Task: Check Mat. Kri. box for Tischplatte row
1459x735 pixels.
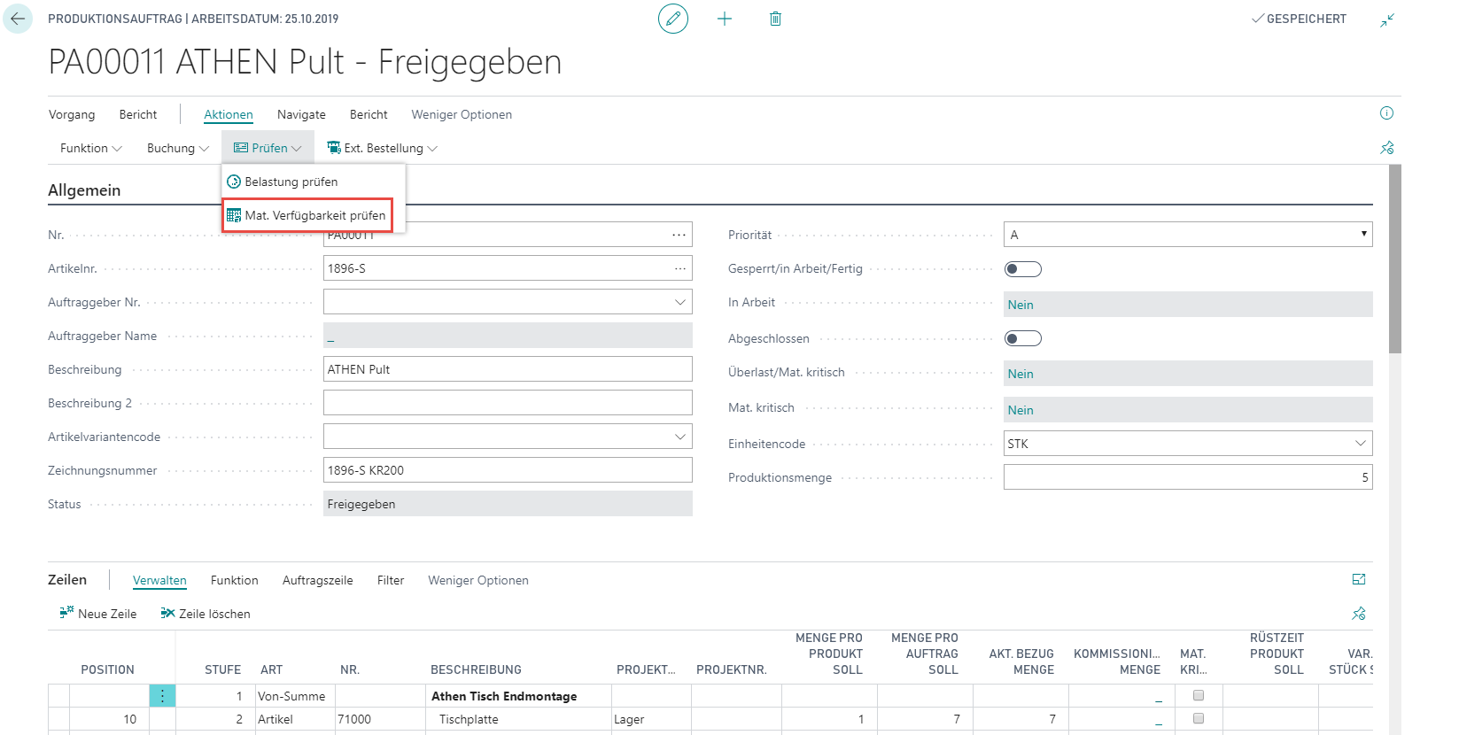Action: (x=1199, y=718)
